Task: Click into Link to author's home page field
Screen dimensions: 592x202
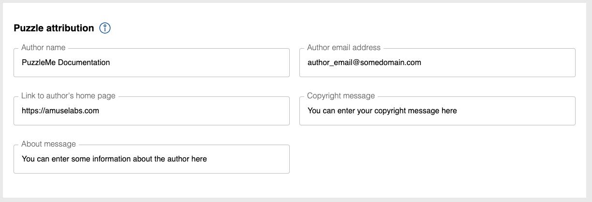Action: 151,110
